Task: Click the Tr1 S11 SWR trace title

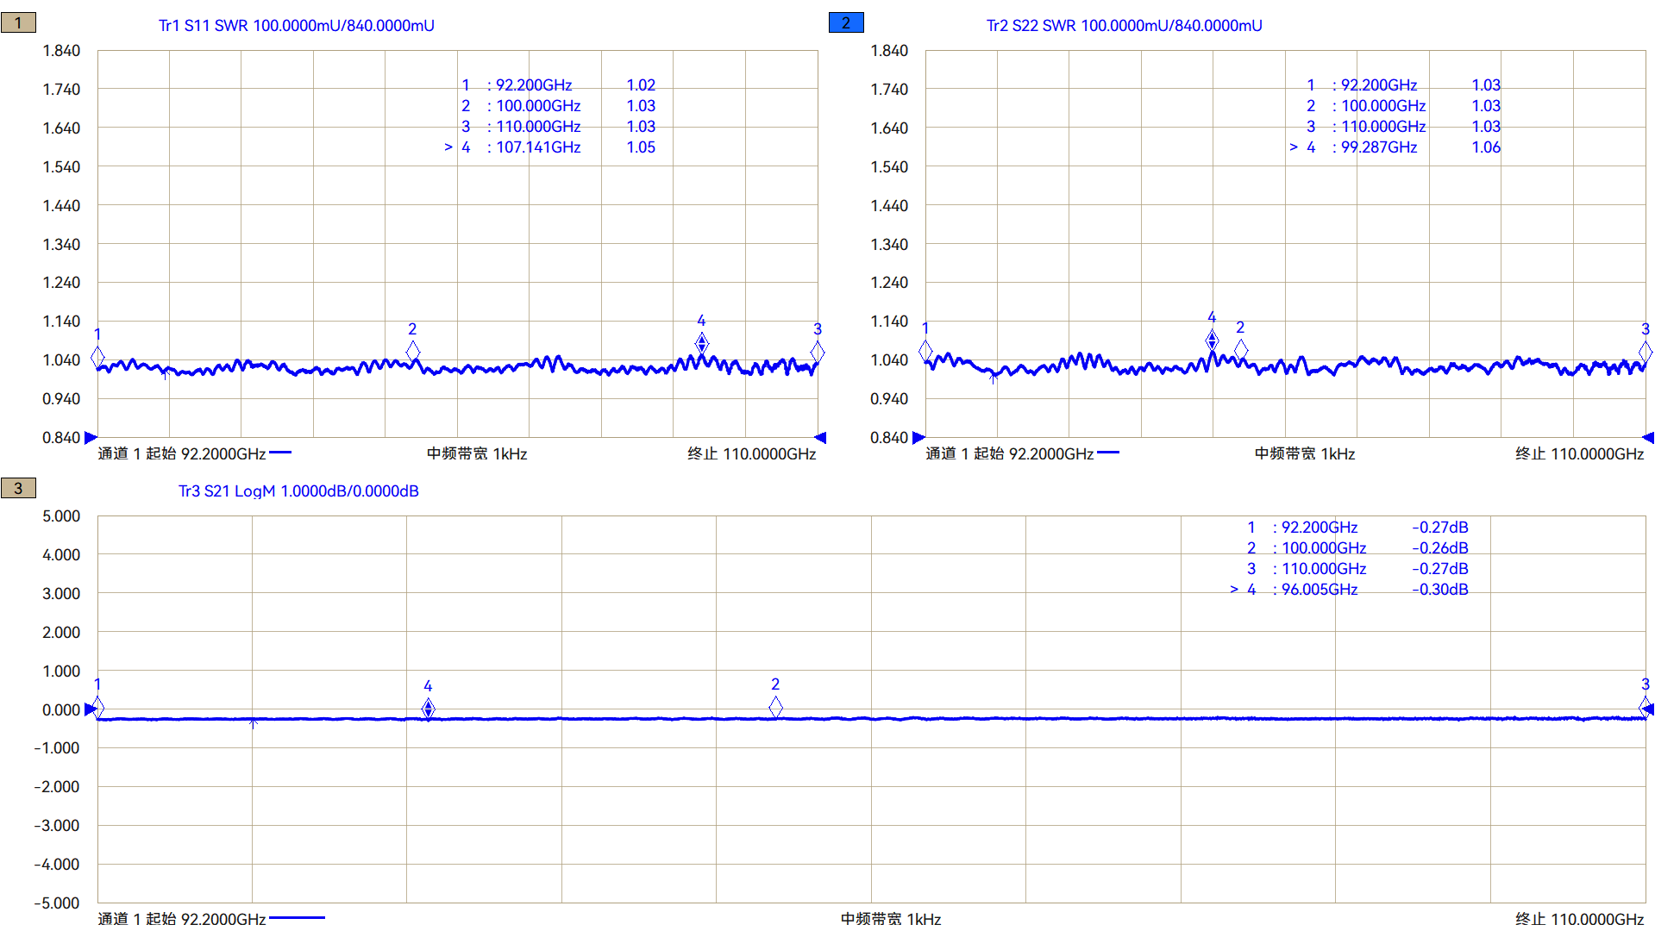Action: click(x=296, y=26)
